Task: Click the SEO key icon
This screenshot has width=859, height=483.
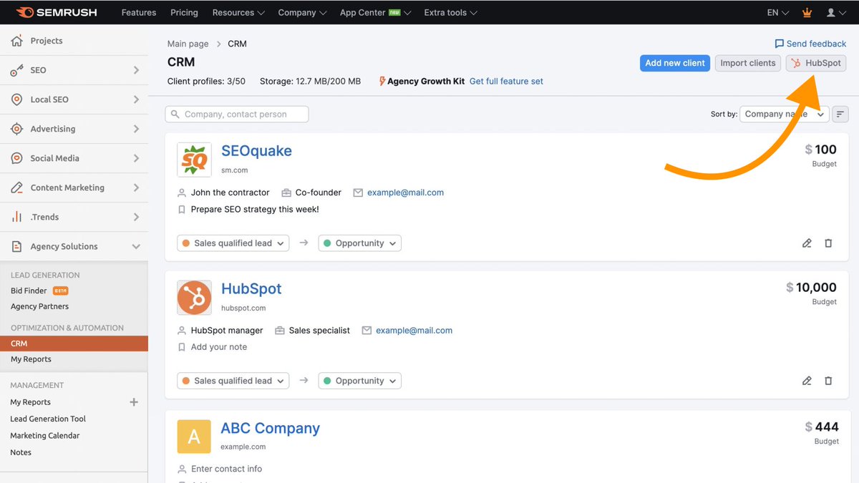Action: [16, 70]
